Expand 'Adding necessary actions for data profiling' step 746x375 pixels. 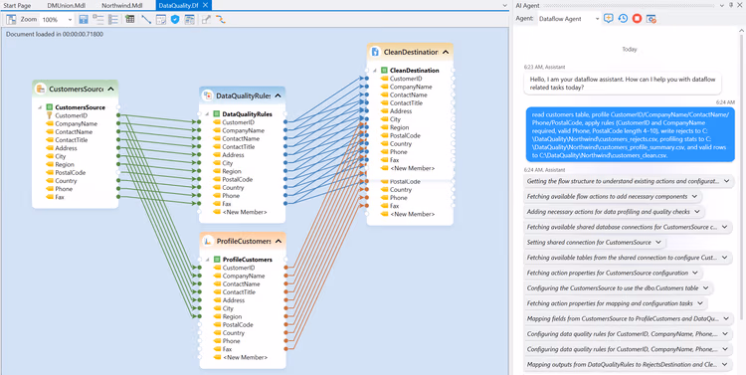[697, 212]
